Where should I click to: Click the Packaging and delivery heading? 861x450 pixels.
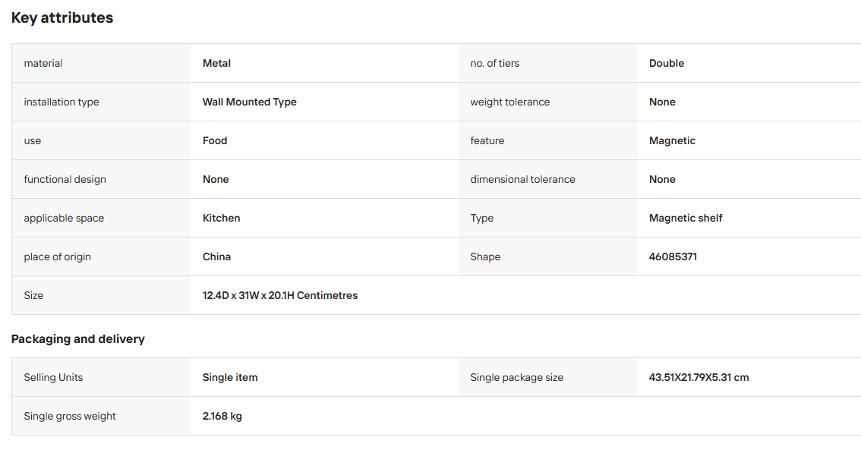point(78,339)
